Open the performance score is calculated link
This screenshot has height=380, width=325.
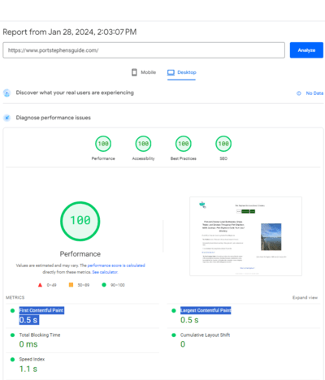116,266
